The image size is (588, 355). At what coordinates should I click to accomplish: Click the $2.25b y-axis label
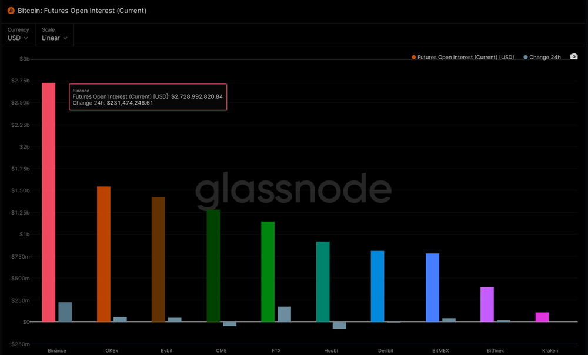click(20, 125)
